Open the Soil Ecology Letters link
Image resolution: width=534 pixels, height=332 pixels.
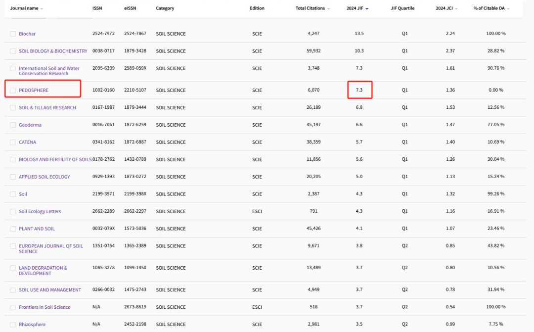coord(40,211)
